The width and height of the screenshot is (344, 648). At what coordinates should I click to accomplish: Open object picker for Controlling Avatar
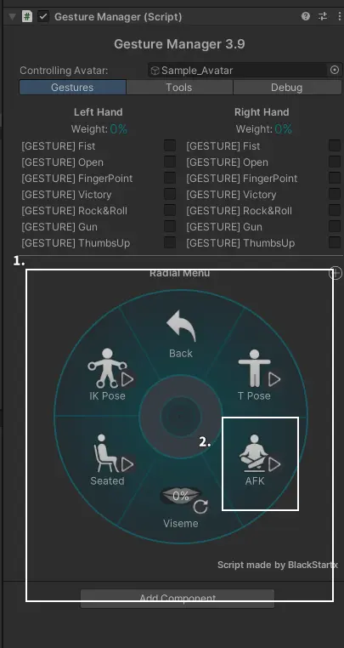click(x=335, y=71)
